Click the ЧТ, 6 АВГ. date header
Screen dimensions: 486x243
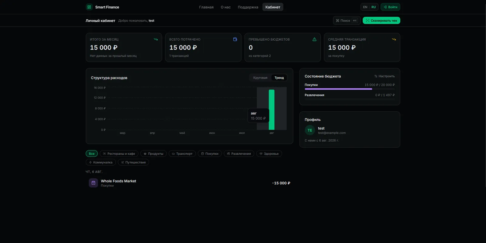tap(94, 172)
